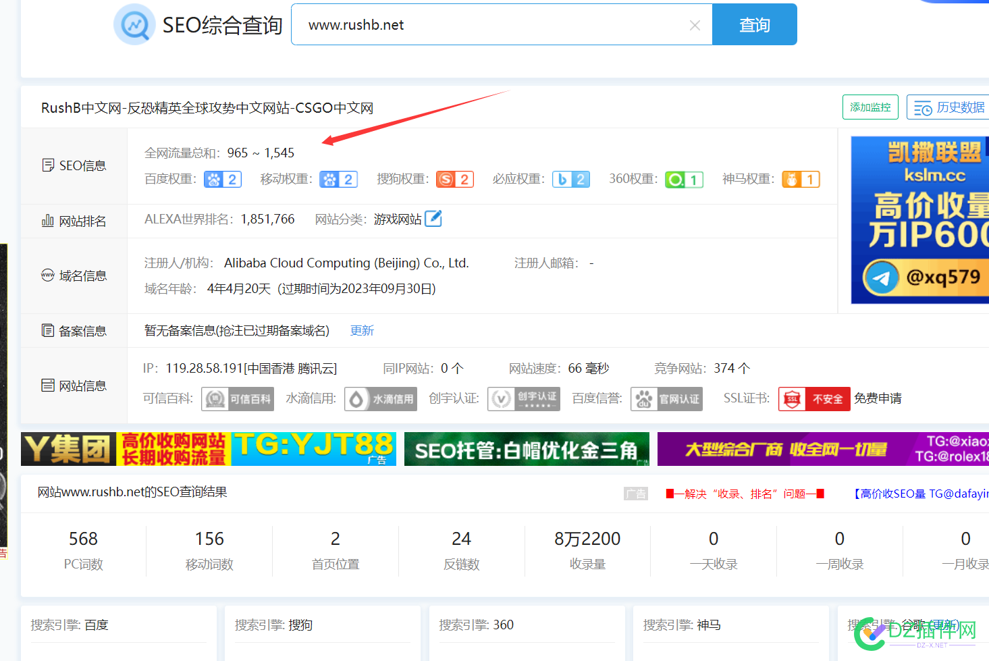This screenshot has height=661, width=989.
Task: Click the 百度权重 badge icon
Action: click(x=223, y=180)
